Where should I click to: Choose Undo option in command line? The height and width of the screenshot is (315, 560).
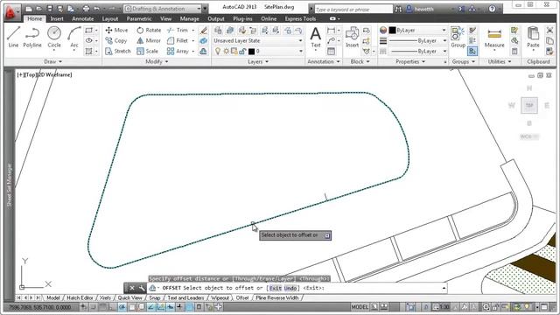point(290,288)
